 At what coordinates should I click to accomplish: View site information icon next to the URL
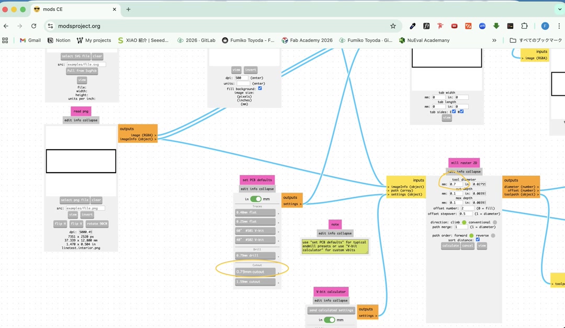[50, 26]
